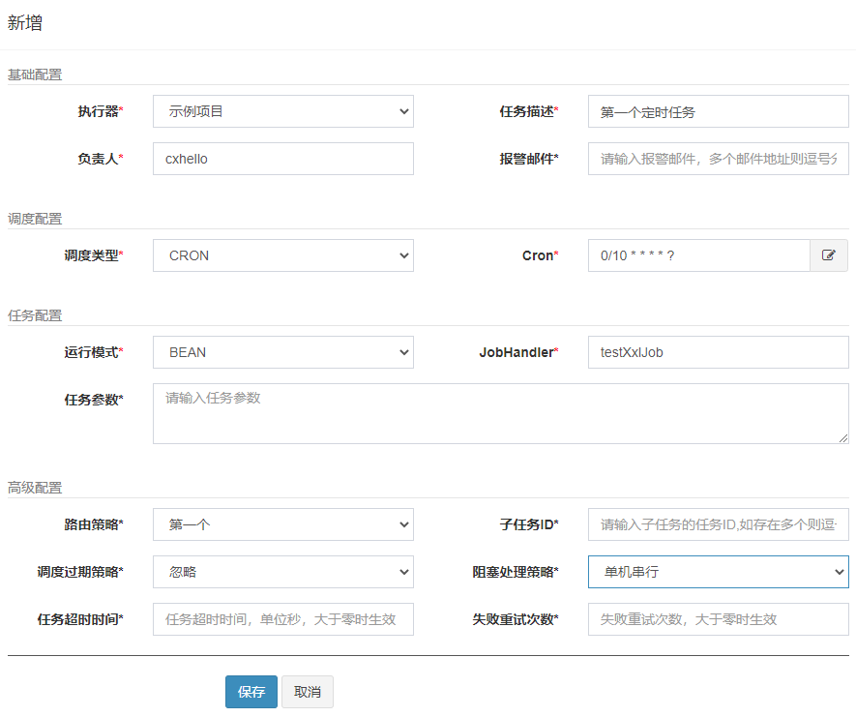
Task: Click the 保存 button
Action: [x=251, y=692]
